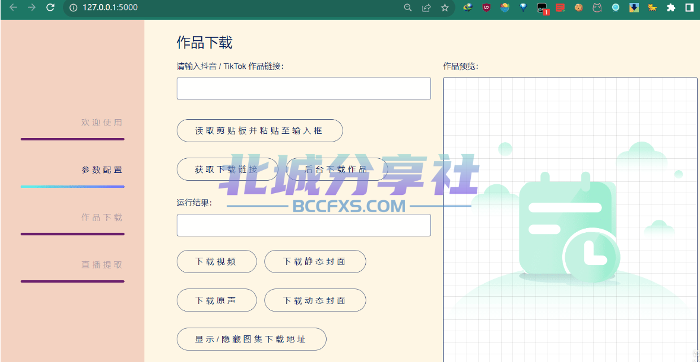Open the IDM globe extension icon
Image resolution: width=700 pixels, height=362 pixels.
[468, 8]
